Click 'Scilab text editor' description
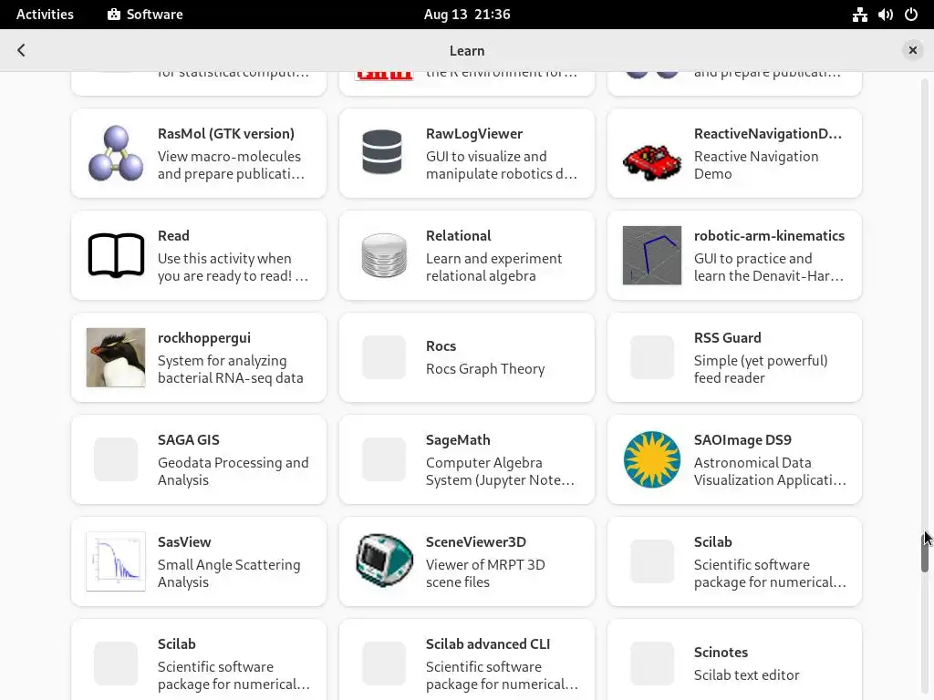This screenshot has height=700, width=934. [x=746, y=675]
